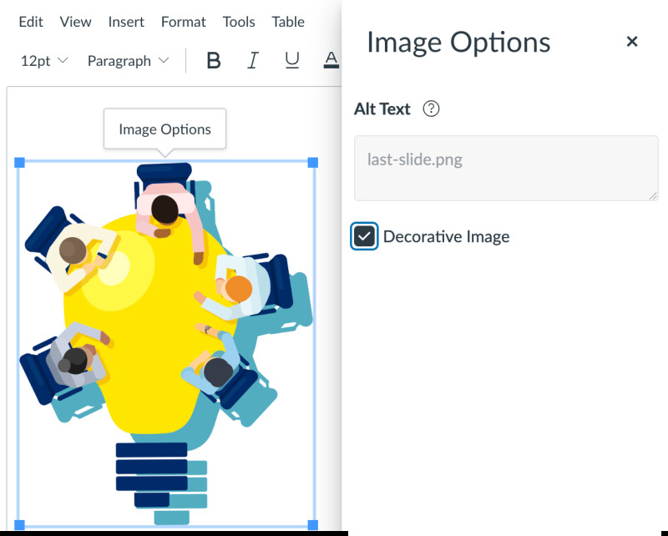Close the Image Options panel
668x536 pixels.
click(632, 41)
